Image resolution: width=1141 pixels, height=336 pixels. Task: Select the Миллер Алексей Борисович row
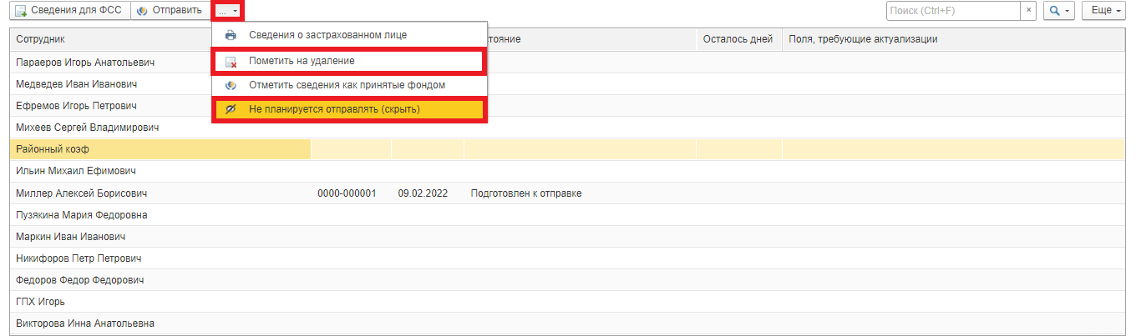[x=81, y=193]
